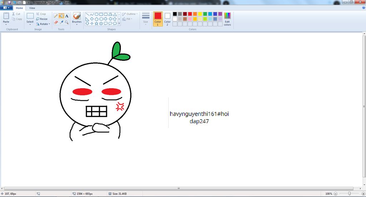Choose the Curve shape

[92, 15]
